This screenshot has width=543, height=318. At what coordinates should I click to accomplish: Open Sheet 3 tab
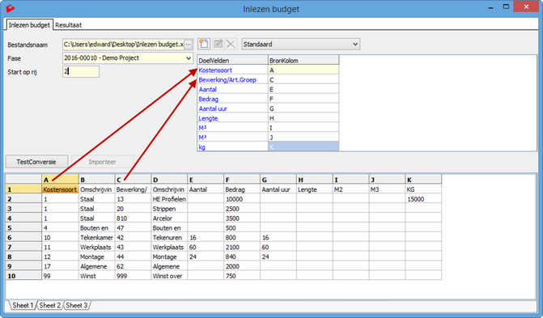77,305
